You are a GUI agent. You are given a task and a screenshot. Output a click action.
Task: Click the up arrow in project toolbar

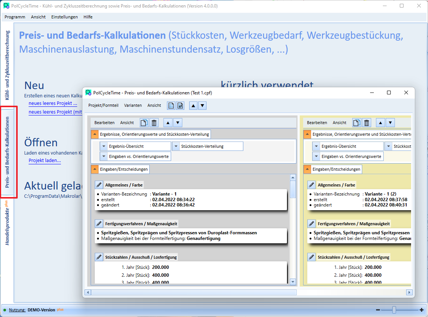[x=193, y=106]
